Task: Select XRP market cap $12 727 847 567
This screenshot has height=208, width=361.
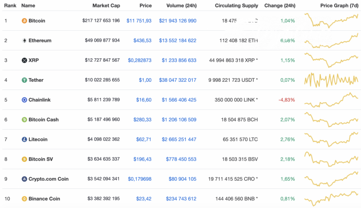Action: [103, 60]
